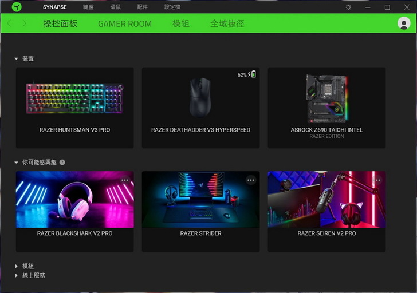Screen dimensions: 417x293
Task: Expand the 線上服務 section
Action: (17, 275)
